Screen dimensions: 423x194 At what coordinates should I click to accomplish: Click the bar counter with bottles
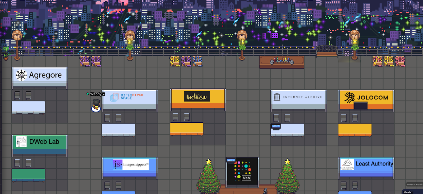click(x=282, y=62)
